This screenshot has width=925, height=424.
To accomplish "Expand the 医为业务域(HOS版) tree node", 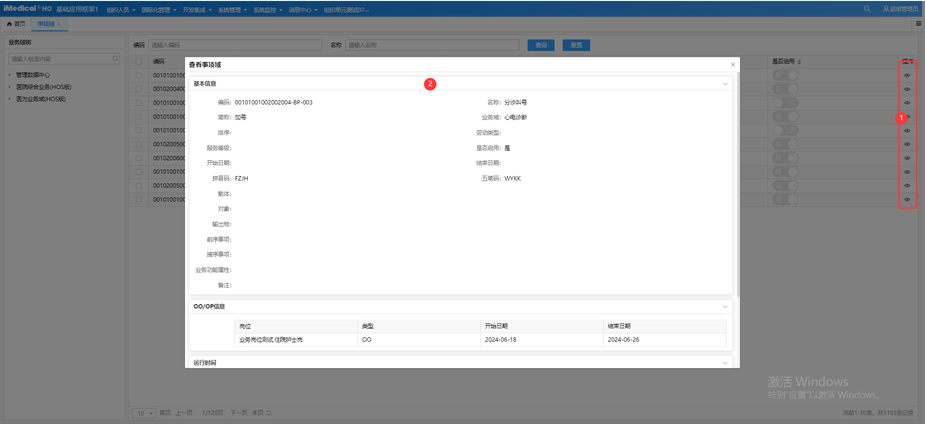I will [x=10, y=99].
